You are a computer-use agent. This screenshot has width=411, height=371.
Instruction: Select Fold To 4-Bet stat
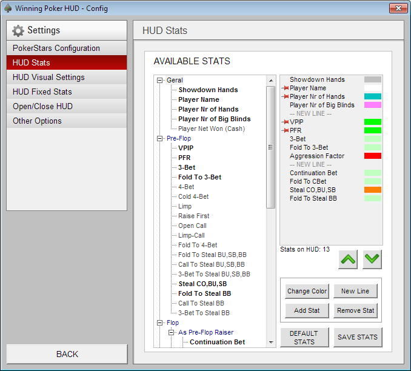(198, 245)
